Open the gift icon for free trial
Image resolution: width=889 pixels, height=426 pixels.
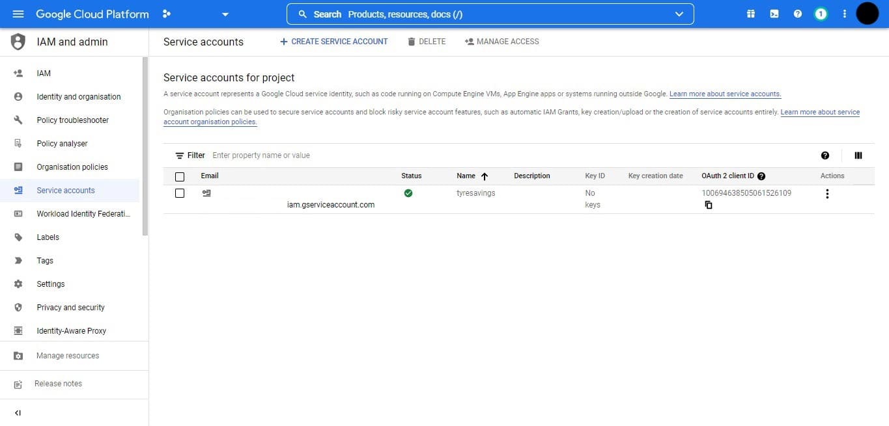[x=751, y=14]
